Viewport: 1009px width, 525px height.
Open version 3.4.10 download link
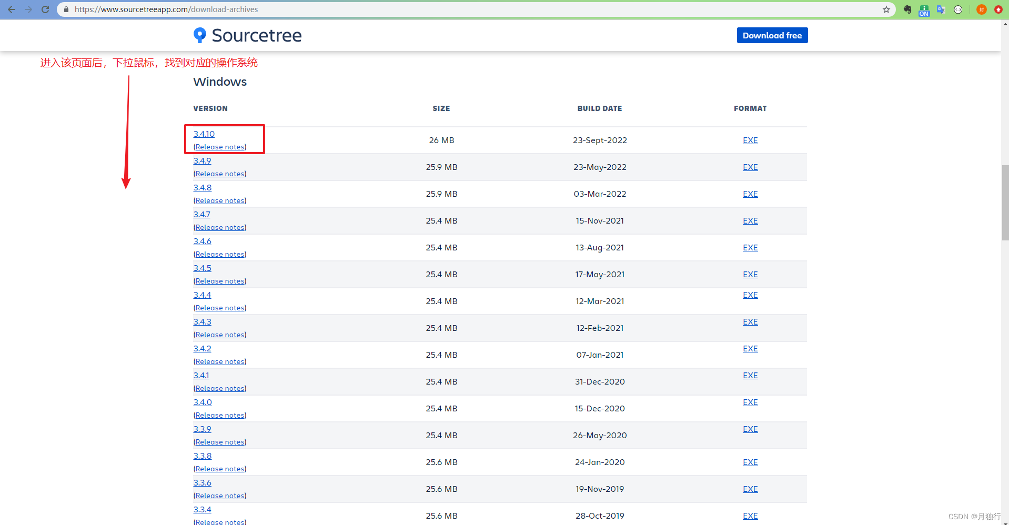[204, 134]
